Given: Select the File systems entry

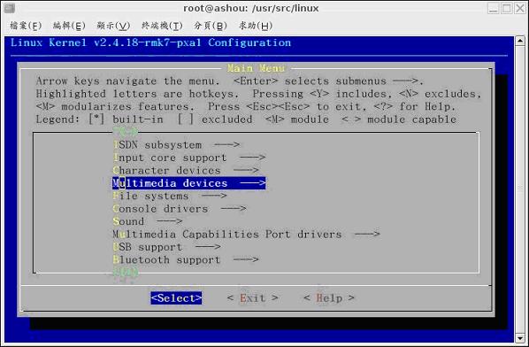Looking at the screenshot, I should 170,196.
